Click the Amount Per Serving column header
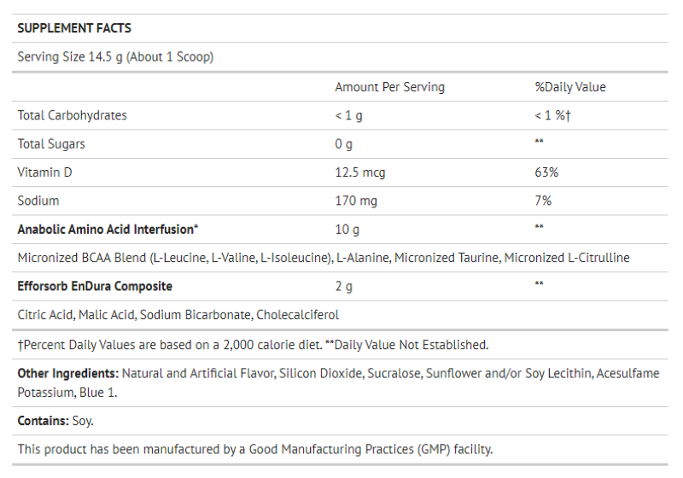 click(x=389, y=87)
